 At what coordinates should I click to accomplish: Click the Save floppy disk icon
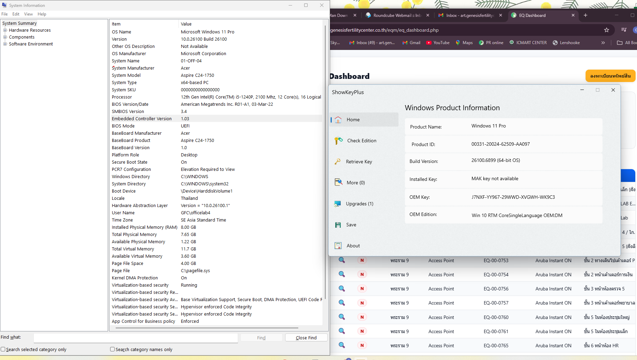tap(338, 225)
